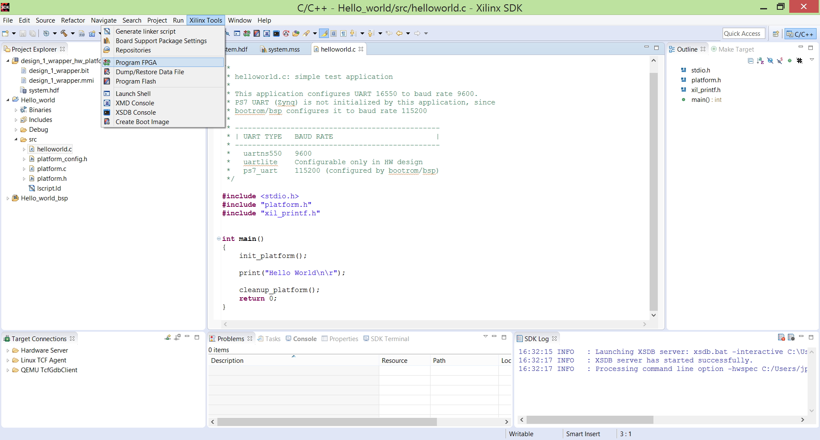The image size is (820, 440).
Task: Expand the Hello_world_bsp project
Action: (8, 198)
